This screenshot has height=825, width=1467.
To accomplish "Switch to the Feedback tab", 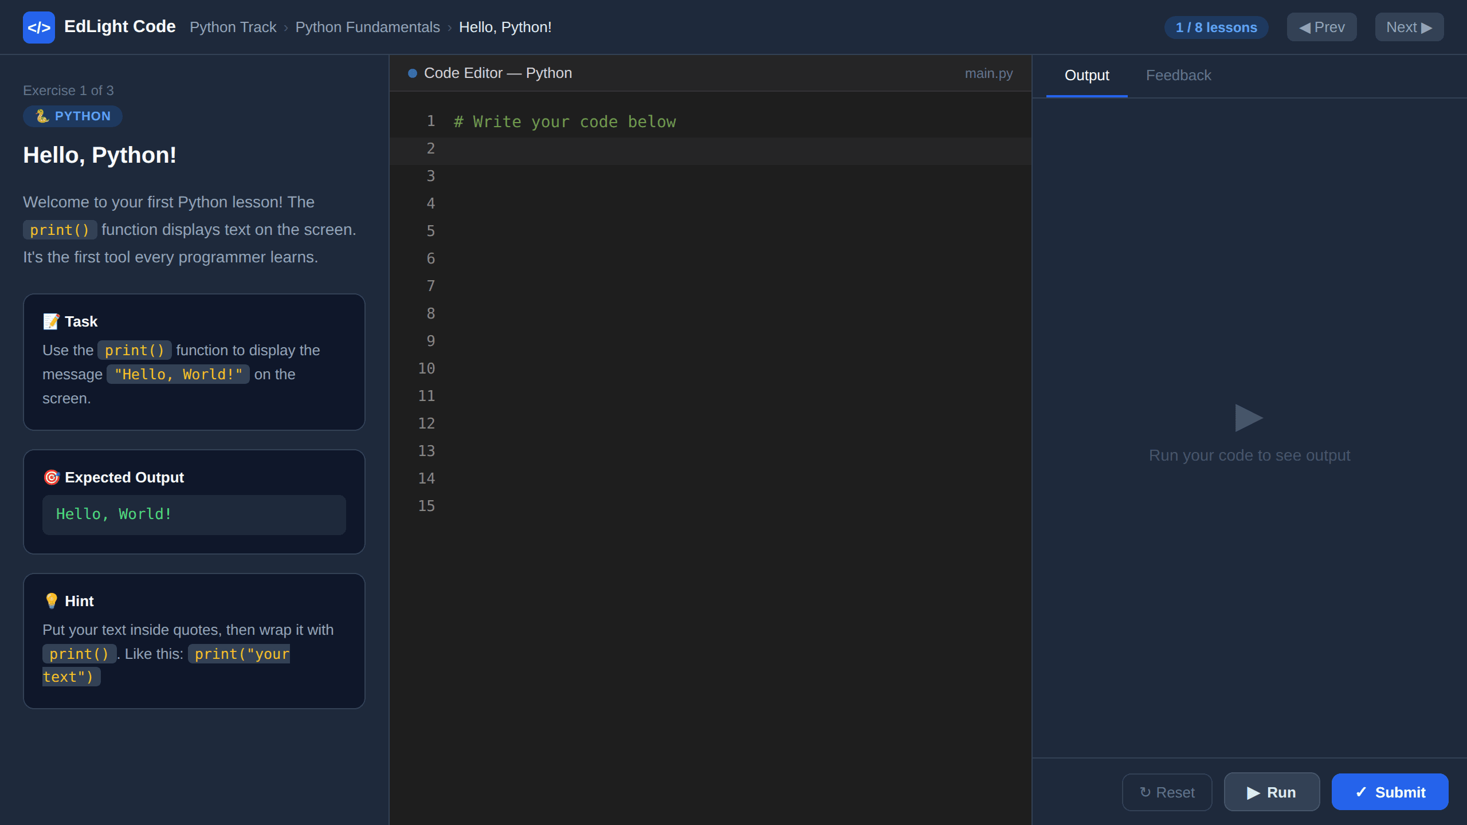I will [1178, 76].
